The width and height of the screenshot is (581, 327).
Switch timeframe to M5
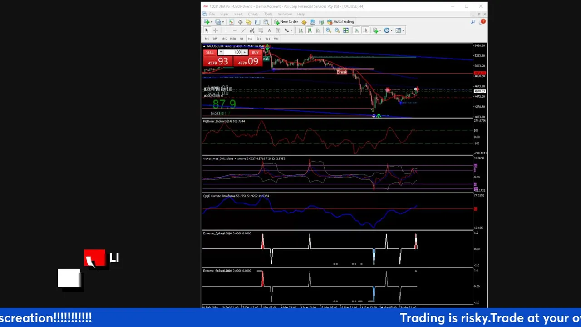215,39
